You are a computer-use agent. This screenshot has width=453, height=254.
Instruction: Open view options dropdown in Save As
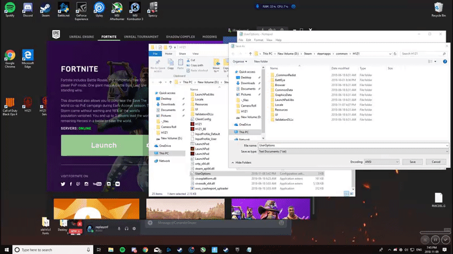[x=435, y=61]
